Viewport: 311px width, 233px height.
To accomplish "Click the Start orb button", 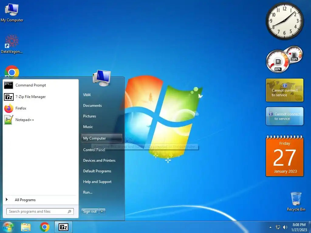I will [x=8, y=227].
